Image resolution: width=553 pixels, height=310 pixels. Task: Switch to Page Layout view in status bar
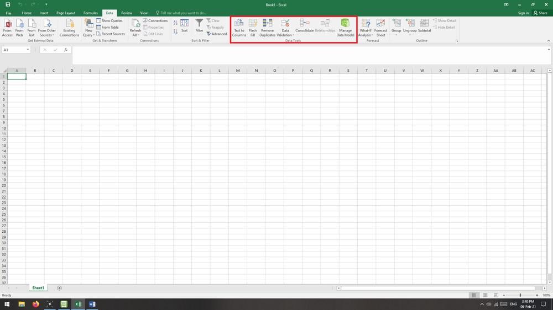coord(485,295)
